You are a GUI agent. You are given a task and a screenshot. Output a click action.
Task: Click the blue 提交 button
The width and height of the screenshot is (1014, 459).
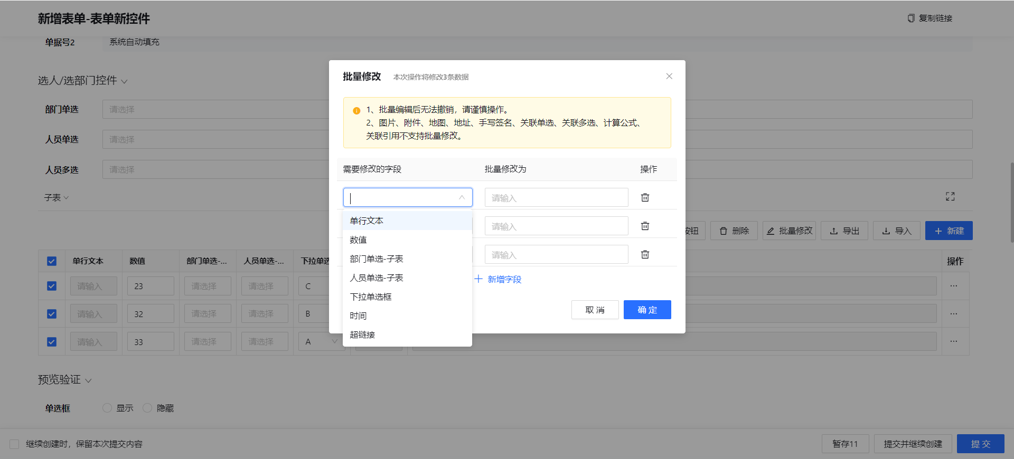click(x=981, y=444)
